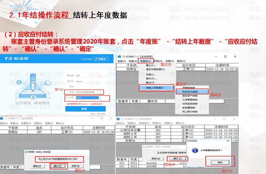The image size is (266, 174).
Task: Click the 正常(1) status cell
Action: tap(187, 137)
